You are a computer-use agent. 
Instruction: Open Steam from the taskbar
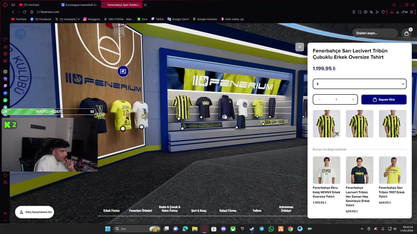tap(252, 229)
